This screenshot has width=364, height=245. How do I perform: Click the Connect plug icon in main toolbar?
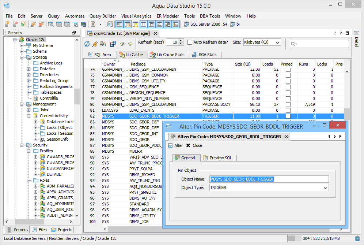coord(33,24)
